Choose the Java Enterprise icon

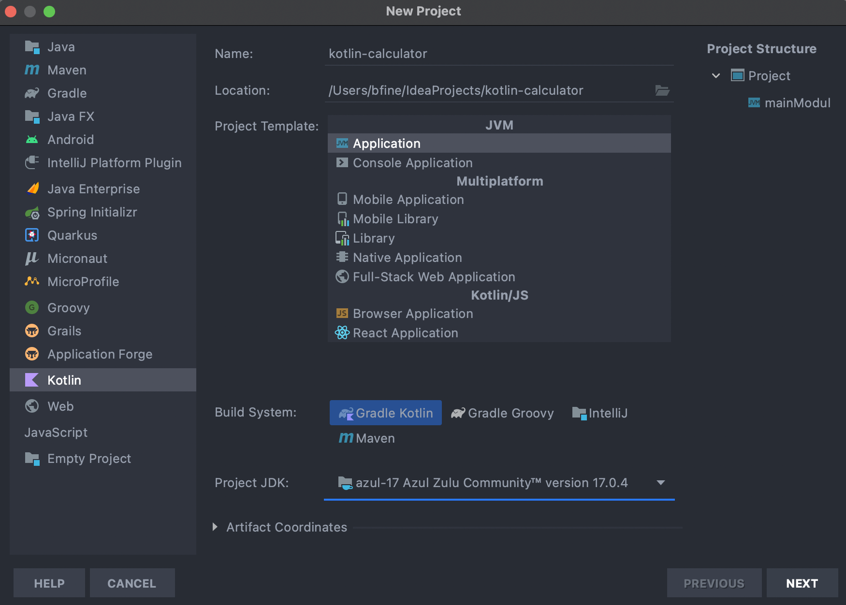pyautogui.click(x=33, y=188)
